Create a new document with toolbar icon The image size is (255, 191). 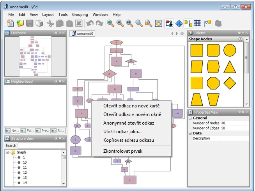point(11,23)
